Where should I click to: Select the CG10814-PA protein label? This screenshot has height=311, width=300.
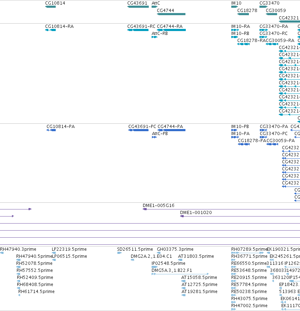61,127
